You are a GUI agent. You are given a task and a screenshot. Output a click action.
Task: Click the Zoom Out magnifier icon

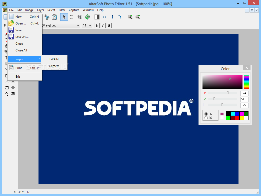point(138,17)
